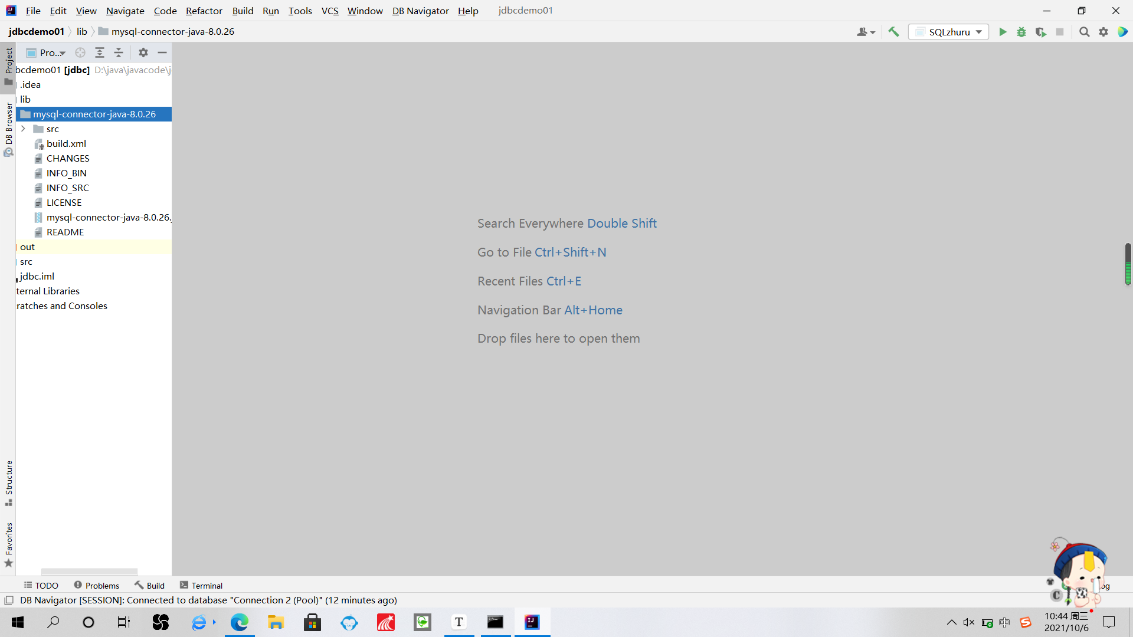
Task: Switch to the Problems tab
Action: [101, 585]
